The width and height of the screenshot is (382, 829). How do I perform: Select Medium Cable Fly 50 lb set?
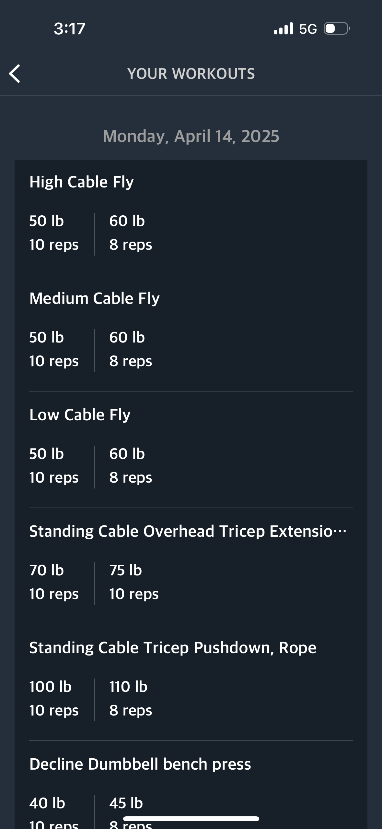[x=54, y=349]
